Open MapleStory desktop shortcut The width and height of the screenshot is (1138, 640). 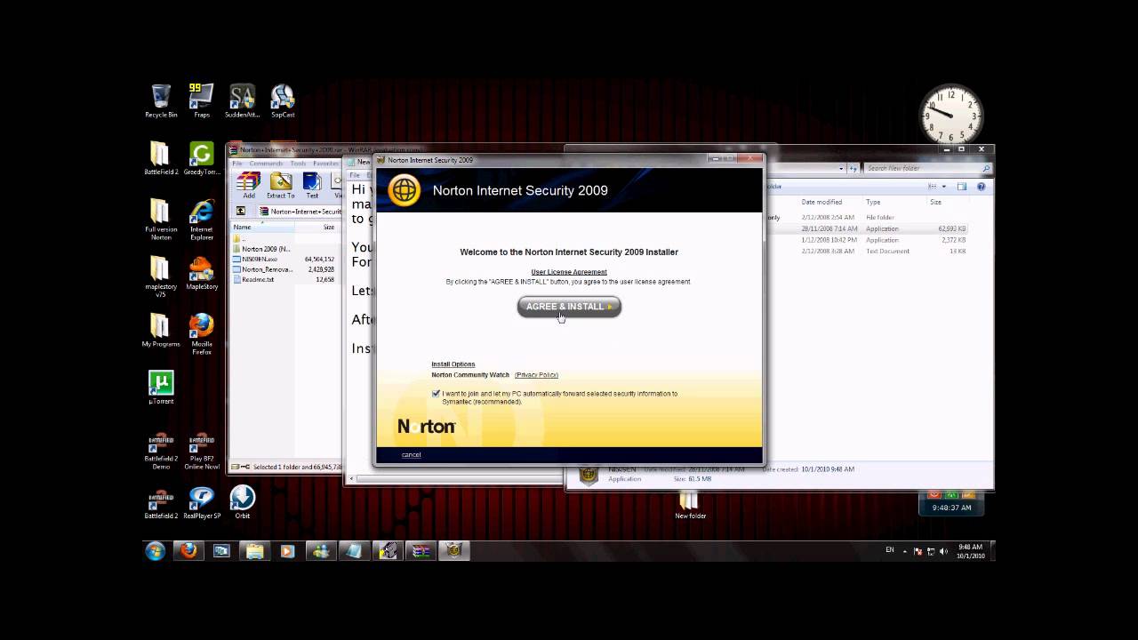tap(202, 274)
